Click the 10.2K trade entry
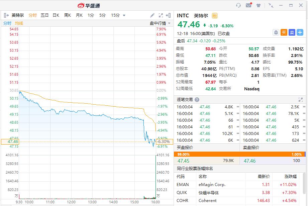308x206 pixels. click(x=227, y=134)
